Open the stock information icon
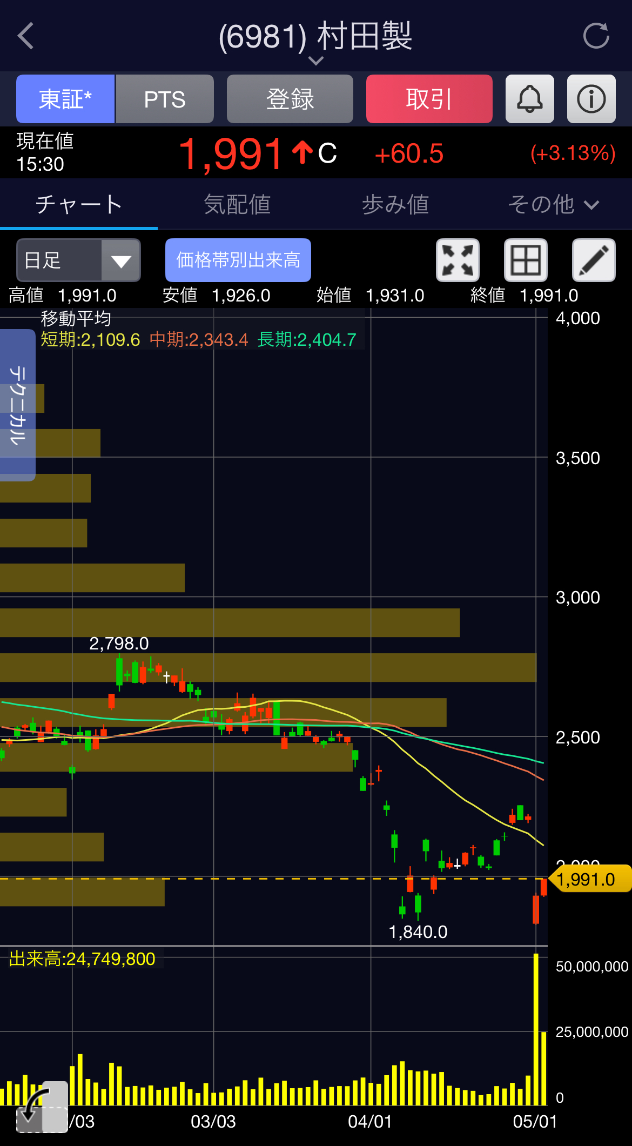Screen dimensions: 632x1146 [x=591, y=99]
